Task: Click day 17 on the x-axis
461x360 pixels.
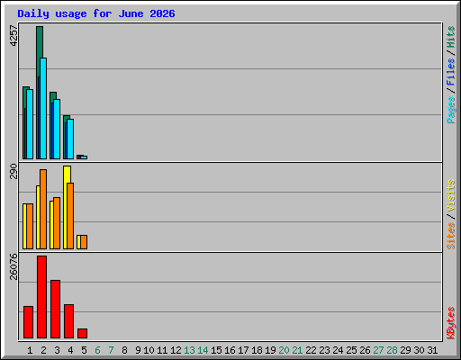Action: click(243, 350)
